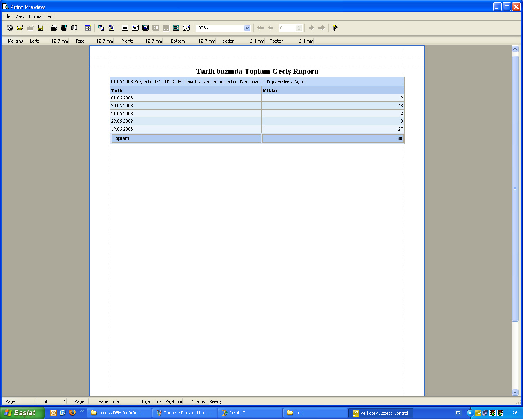Expand hidden system tray icons arrow
Screen dimensions: 523x419
[470, 413]
